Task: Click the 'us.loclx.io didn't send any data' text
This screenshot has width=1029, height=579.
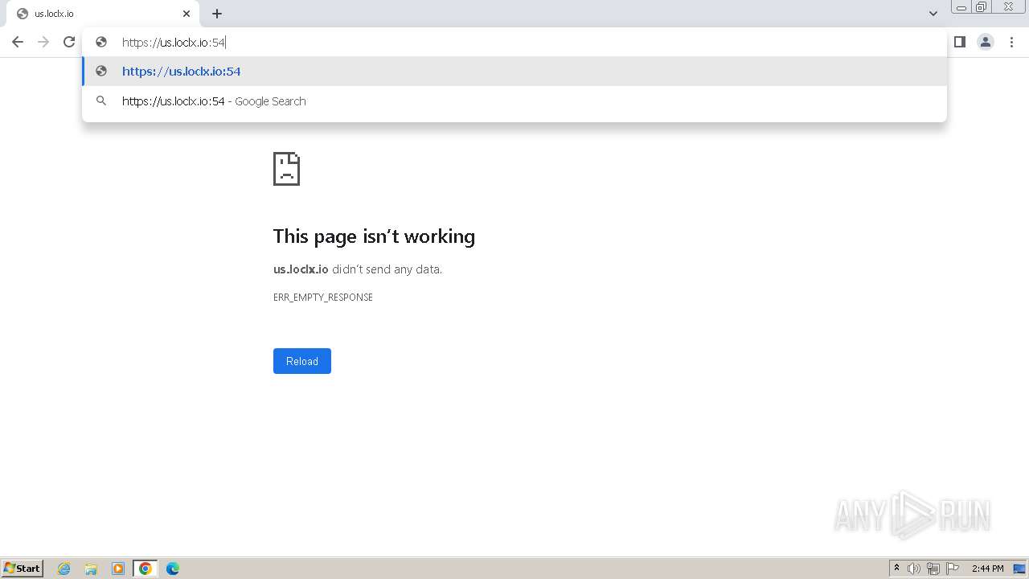Action: 358,269
